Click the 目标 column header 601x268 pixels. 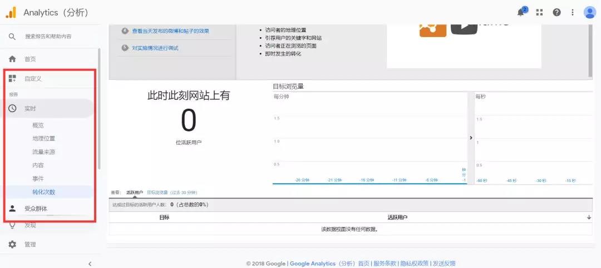164,217
